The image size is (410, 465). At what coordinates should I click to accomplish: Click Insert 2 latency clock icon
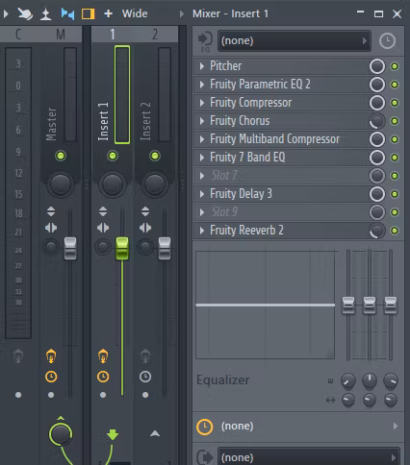pyautogui.click(x=145, y=377)
